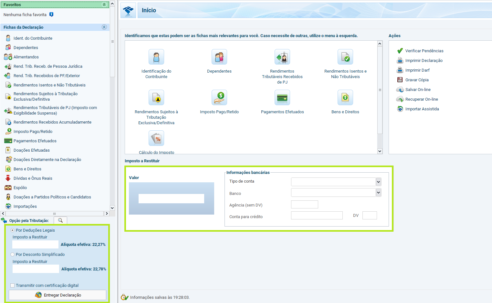Image resolution: width=492 pixels, height=303 pixels.
Task: Choose Por Desconto Simplificado radio option
Action: pos(13,255)
